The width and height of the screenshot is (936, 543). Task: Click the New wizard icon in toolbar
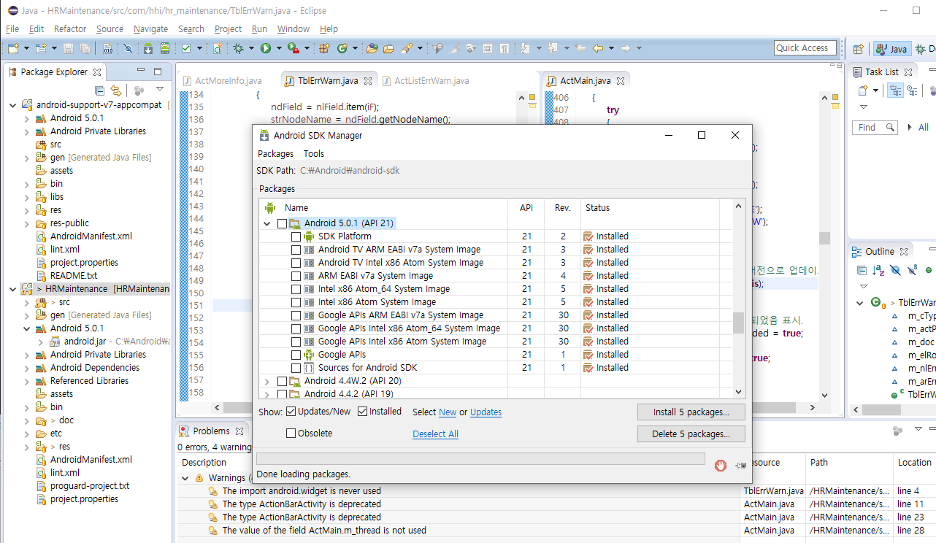point(13,49)
